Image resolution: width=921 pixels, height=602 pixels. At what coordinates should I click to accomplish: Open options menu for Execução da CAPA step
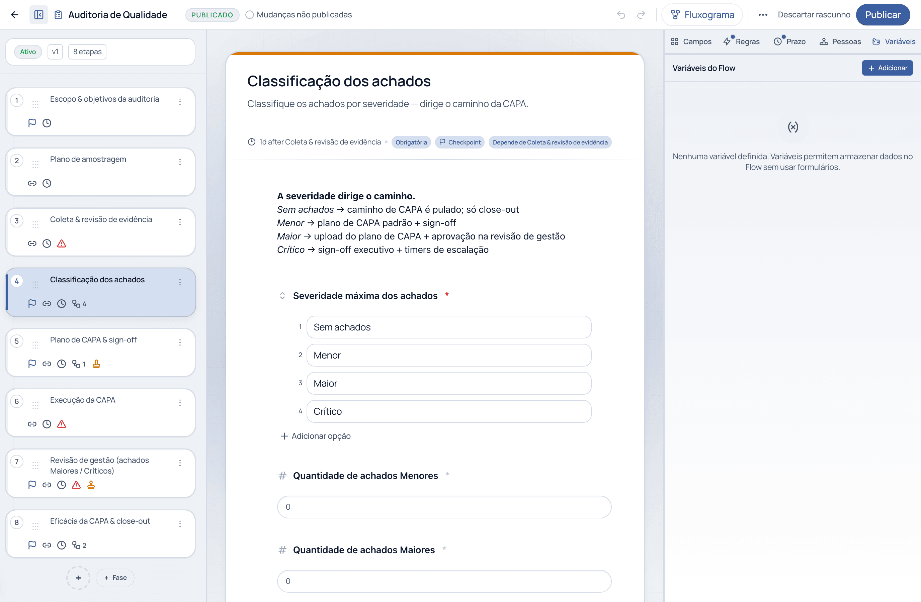click(180, 403)
